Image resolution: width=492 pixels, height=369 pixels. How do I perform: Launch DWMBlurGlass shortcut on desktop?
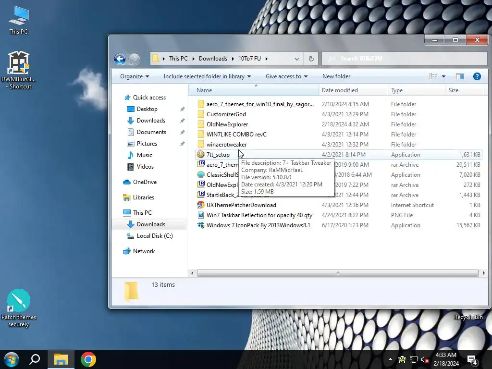tap(19, 70)
